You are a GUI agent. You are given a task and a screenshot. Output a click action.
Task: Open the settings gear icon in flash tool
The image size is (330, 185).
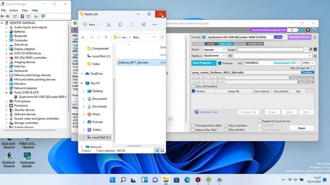coord(314,30)
